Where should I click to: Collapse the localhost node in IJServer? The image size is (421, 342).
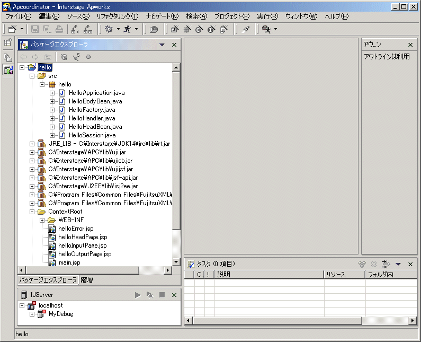(22, 306)
